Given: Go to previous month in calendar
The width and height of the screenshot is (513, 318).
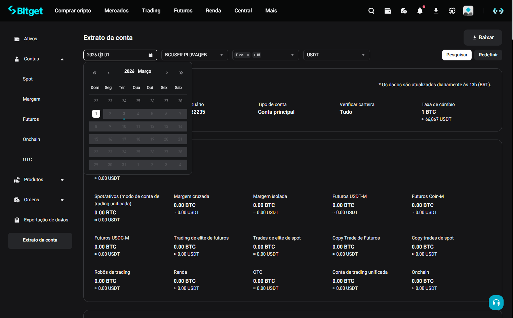Looking at the screenshot, I should click(x=109, y=73).
